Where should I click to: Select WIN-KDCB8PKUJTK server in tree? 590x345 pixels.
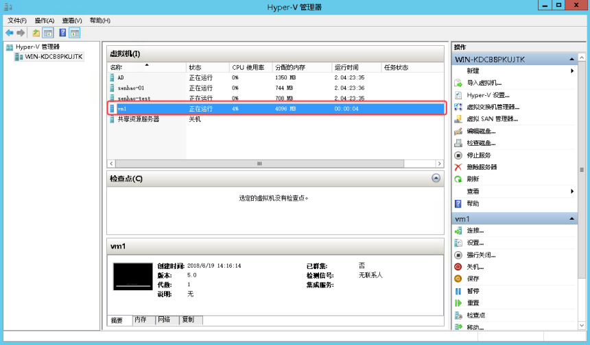[54, 57]
